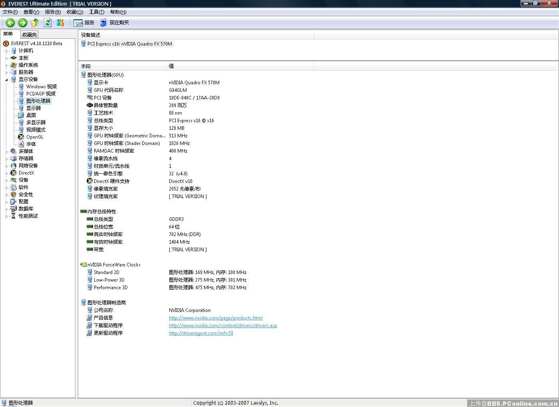This screenshot has width=559, height=407.
Task: Click the 内存总线特性 memory icon
Action: (x=83, y=212)
